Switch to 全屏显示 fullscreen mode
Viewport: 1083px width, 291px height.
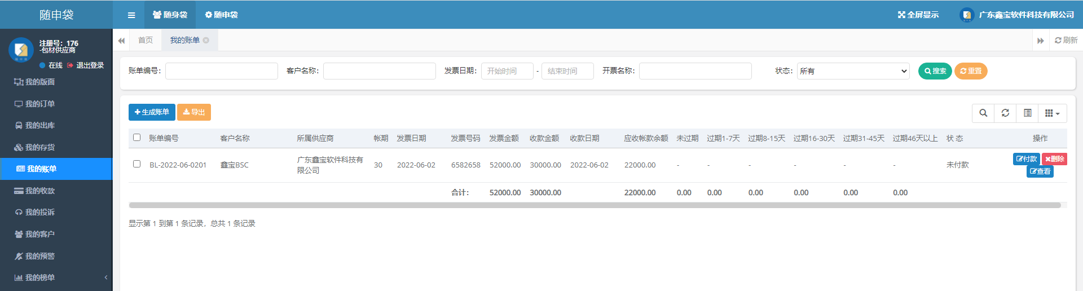click(x=918, y=15)
